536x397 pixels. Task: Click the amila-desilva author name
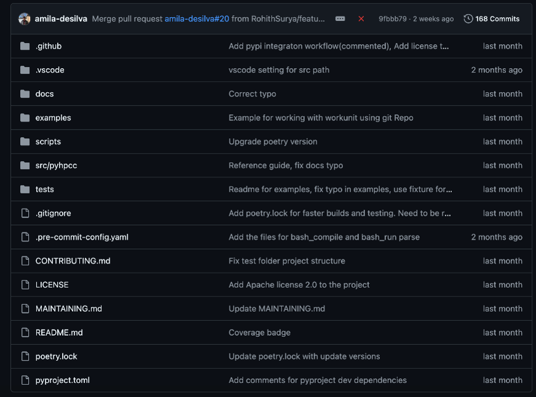(61, 19)
